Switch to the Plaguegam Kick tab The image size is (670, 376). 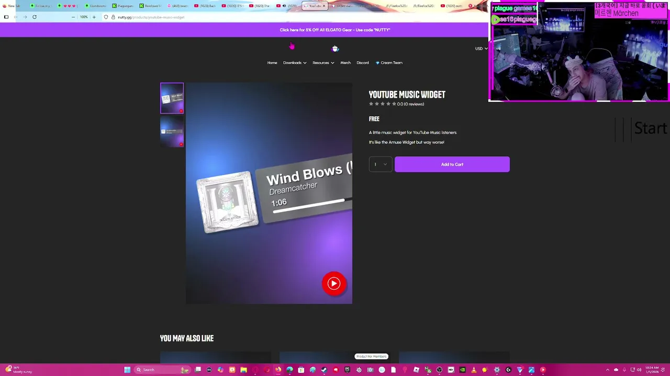tap(122, 6)
